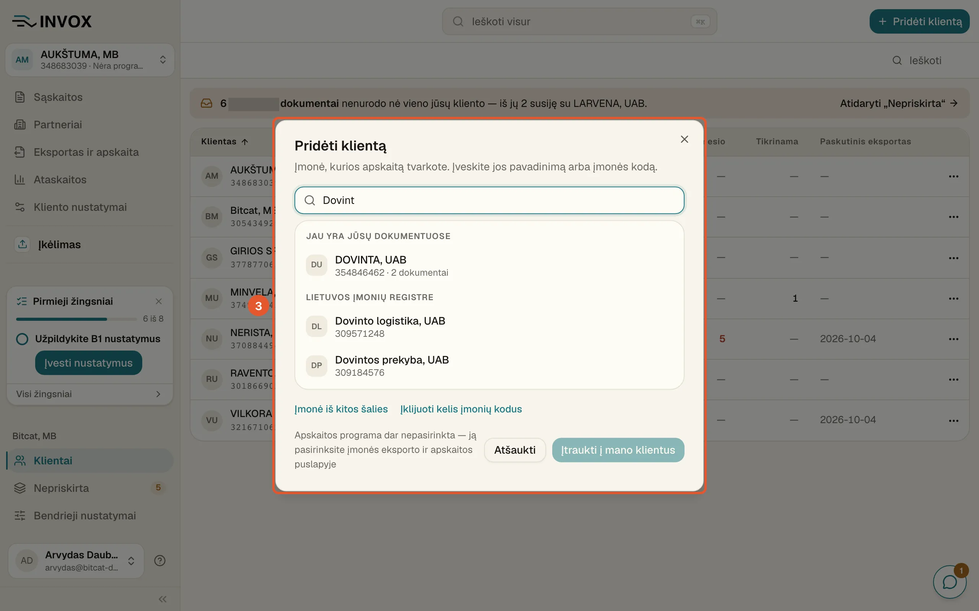Open Bendrieji nustatymai
979x611 pixels.
(90, 516)
